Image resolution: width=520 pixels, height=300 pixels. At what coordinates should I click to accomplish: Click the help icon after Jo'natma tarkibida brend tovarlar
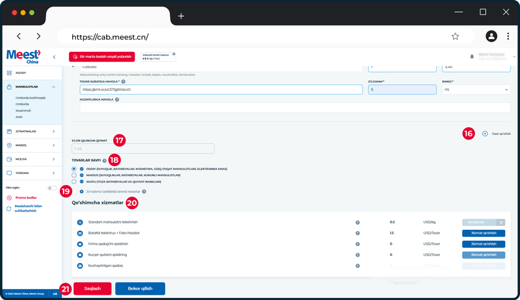(144, 192)
